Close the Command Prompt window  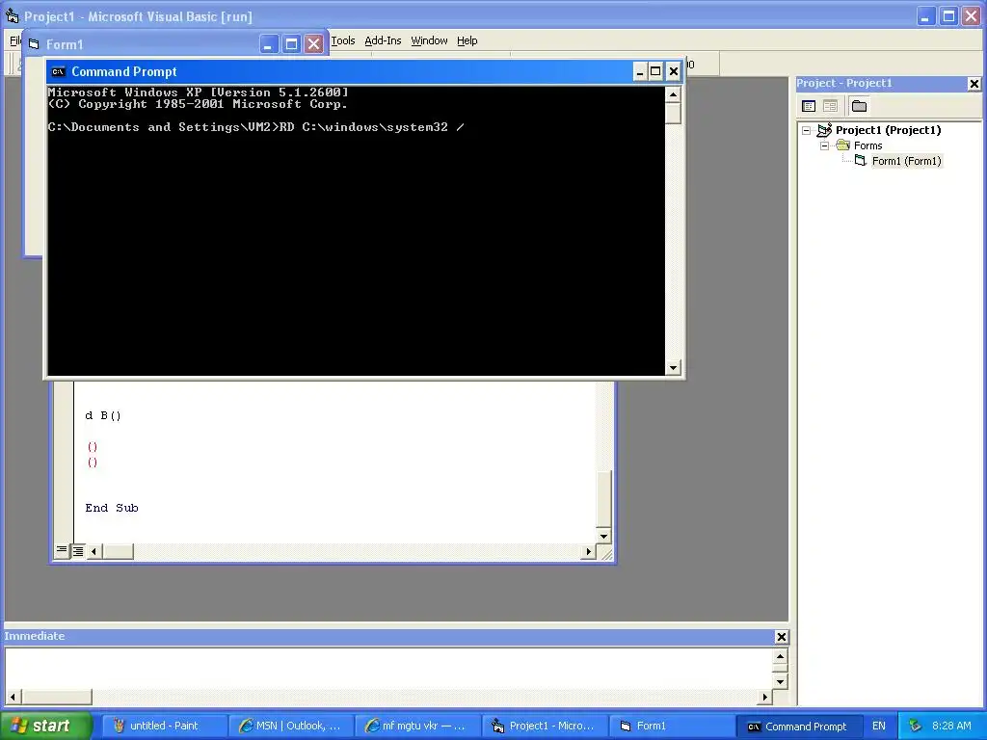pyautogui.click(x=674, y=71)
